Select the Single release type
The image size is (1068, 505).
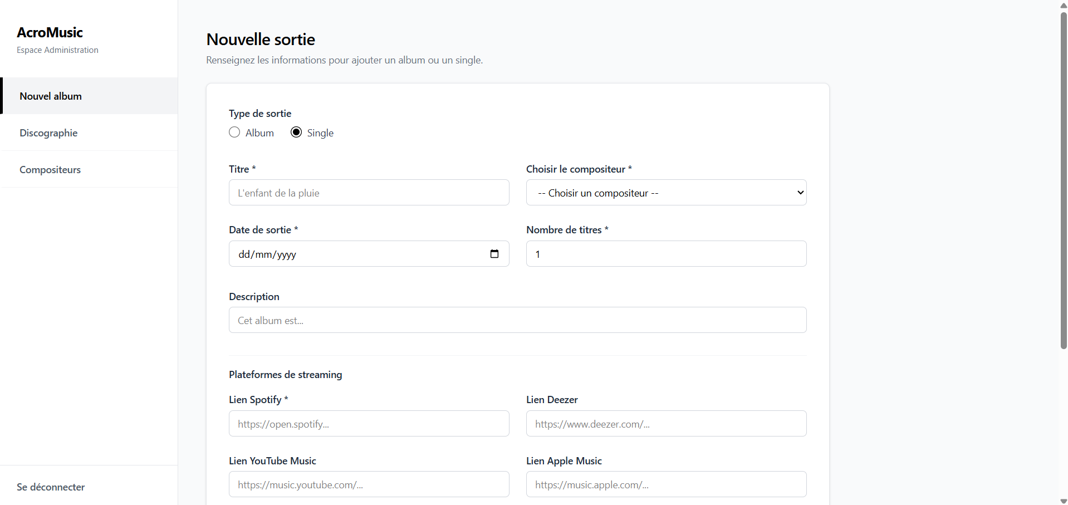click(x=296, y=133)
